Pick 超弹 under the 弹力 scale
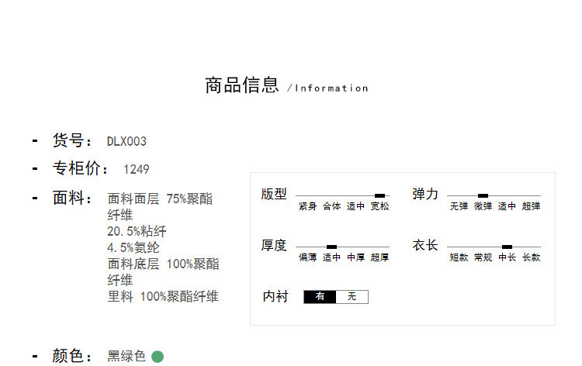This screenshot has width=582, height=366. (x=531, y=206)
